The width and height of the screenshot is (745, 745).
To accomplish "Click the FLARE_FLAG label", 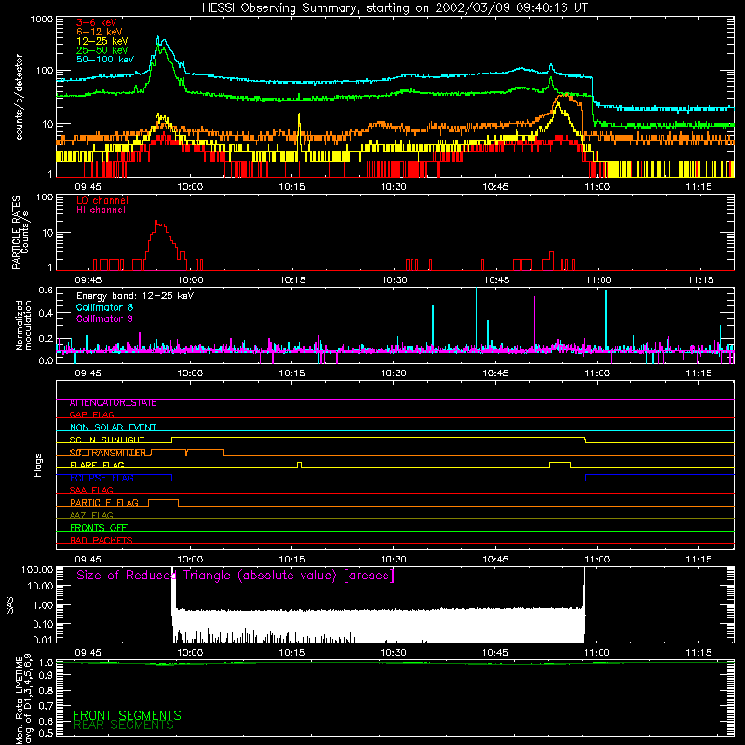I will click(97, 465).
